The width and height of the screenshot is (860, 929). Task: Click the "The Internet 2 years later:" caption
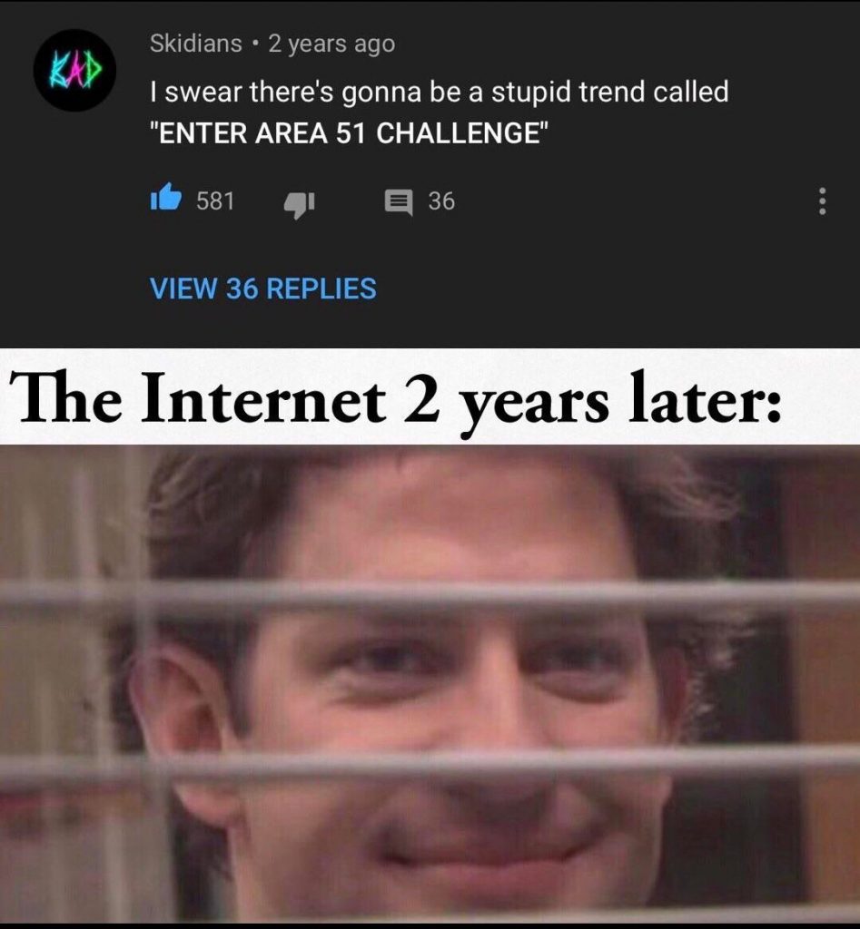(x=395, y=400)
